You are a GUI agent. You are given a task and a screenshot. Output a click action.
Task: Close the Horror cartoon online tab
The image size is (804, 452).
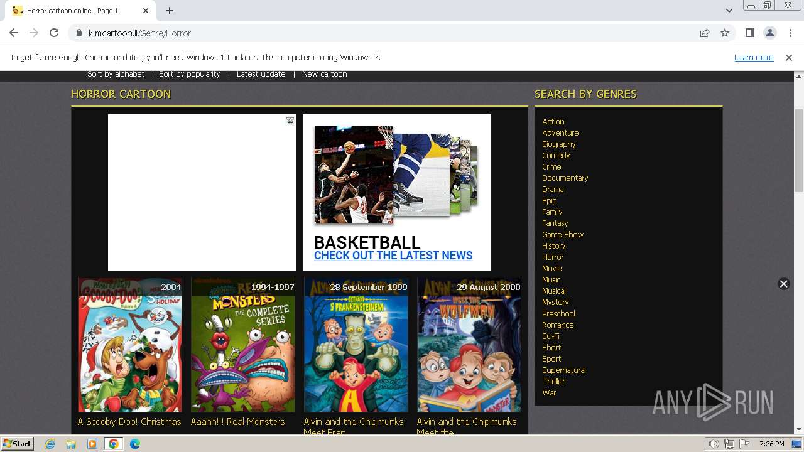[146, 11]
